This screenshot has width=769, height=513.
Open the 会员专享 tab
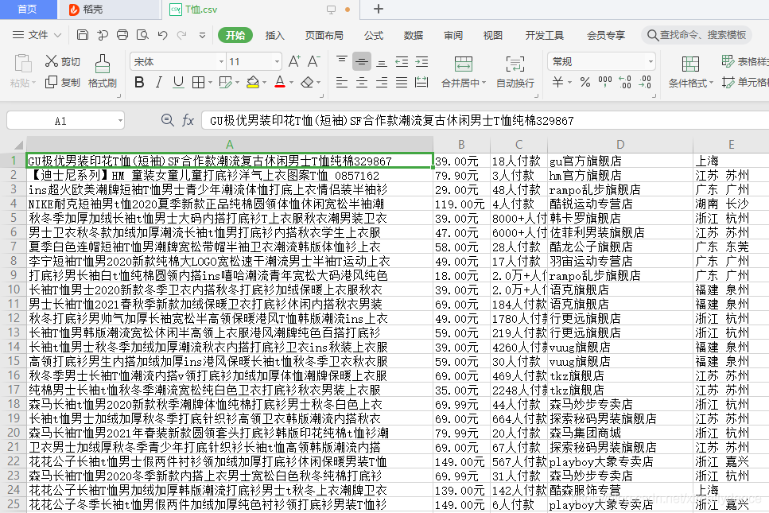[x=606, y=35]
